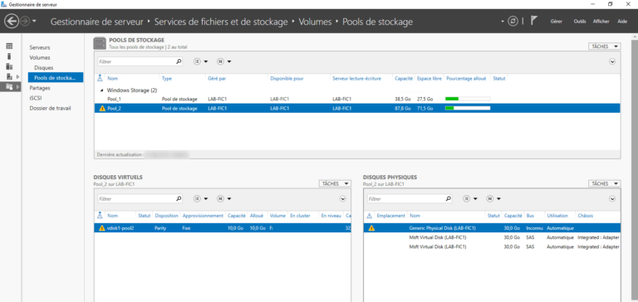638x302 pixels.
Task: Click Services de fichiers et de stockage breadcrumb
Action: [x=221, y=22]
